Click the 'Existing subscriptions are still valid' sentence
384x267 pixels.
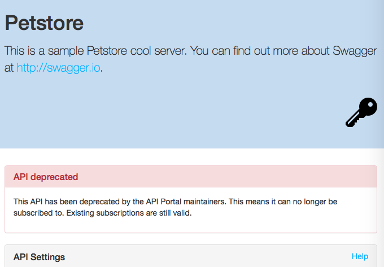[x=129, y=213]
